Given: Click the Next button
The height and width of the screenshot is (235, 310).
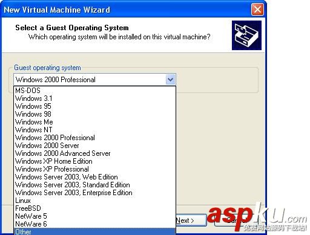Looking at the screenshot, I should pos(191,221).
